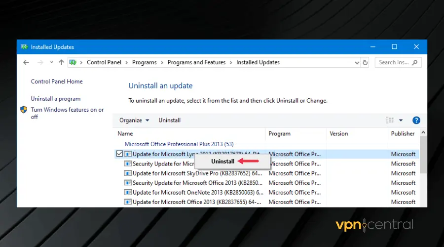444x247 pixels.
Task: Minimize the Installed Updates window
Action: pos(373,47)
